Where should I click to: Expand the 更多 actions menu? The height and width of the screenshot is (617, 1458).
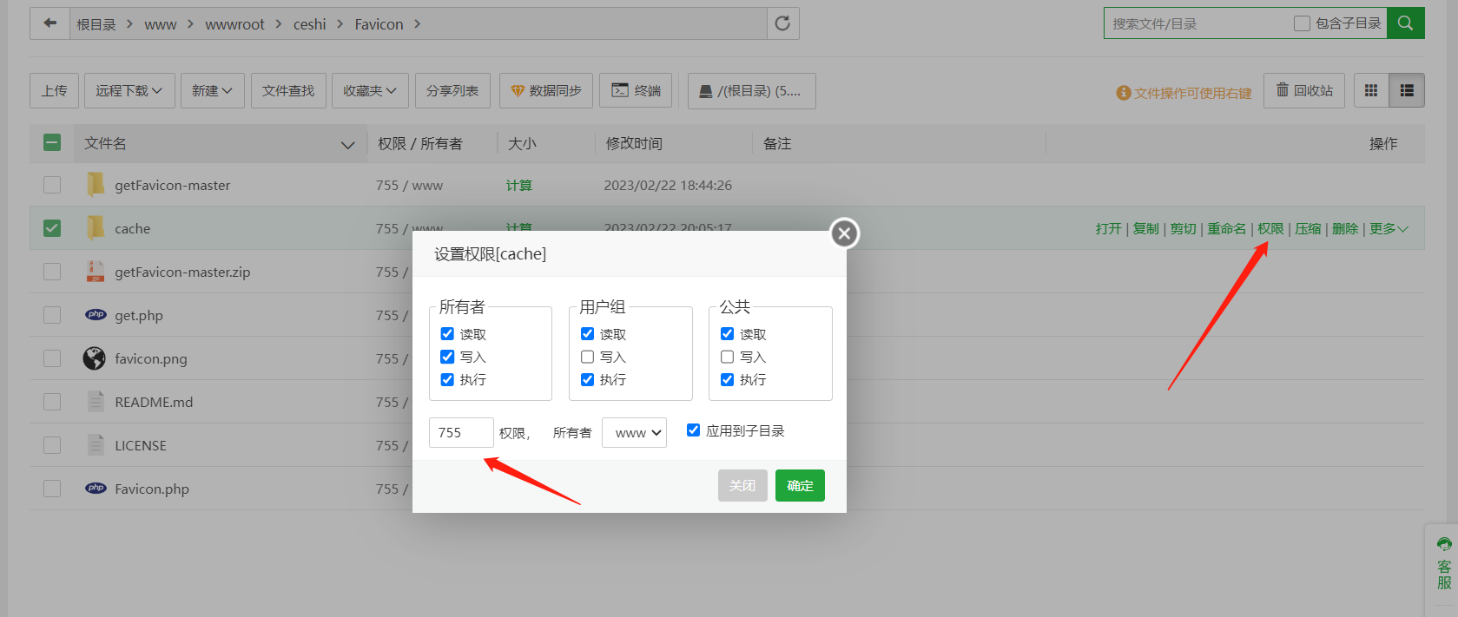1389,228
